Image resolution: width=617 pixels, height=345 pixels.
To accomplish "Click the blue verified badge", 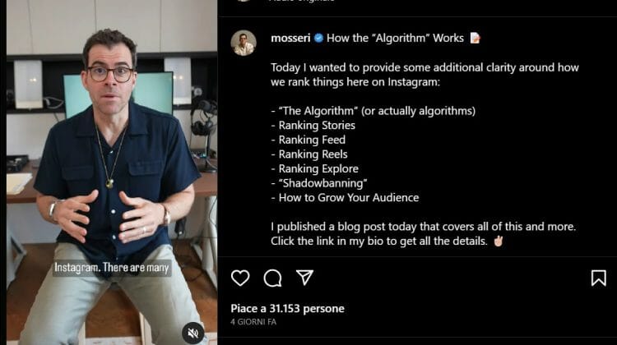I will click(318, 38).
